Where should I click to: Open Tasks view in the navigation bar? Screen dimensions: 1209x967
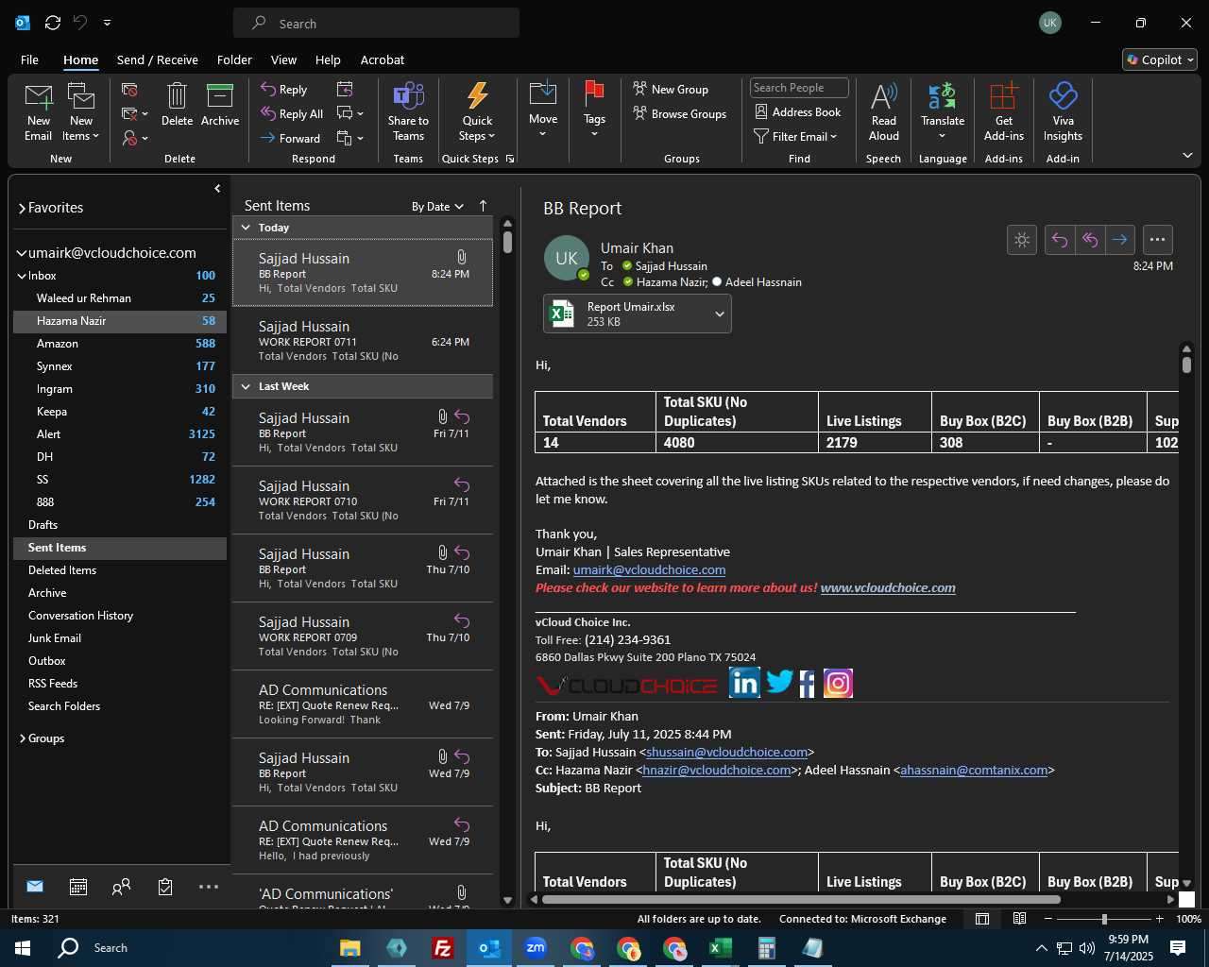[x=165, y=887]
